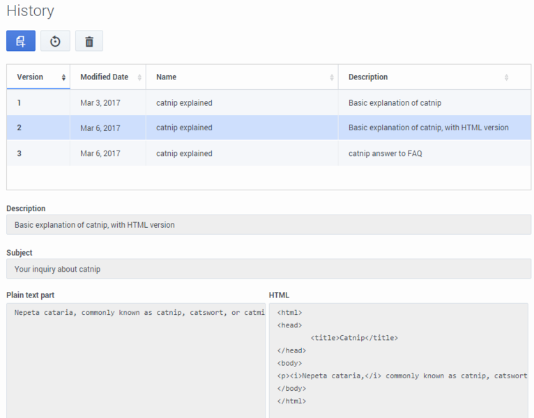Click the History heading
This screenshot has height=418, width=534.
pyautogui.click(x=30, y=10)
